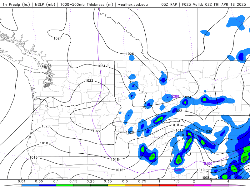Click the 0.01 legend value
This screenshot has height=187, width=250.
tap(22, 181)
